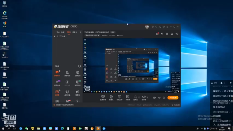This screenshot has width=233, height=131.
Task: Open File Explorer from the taskbar
Action: 38,129
